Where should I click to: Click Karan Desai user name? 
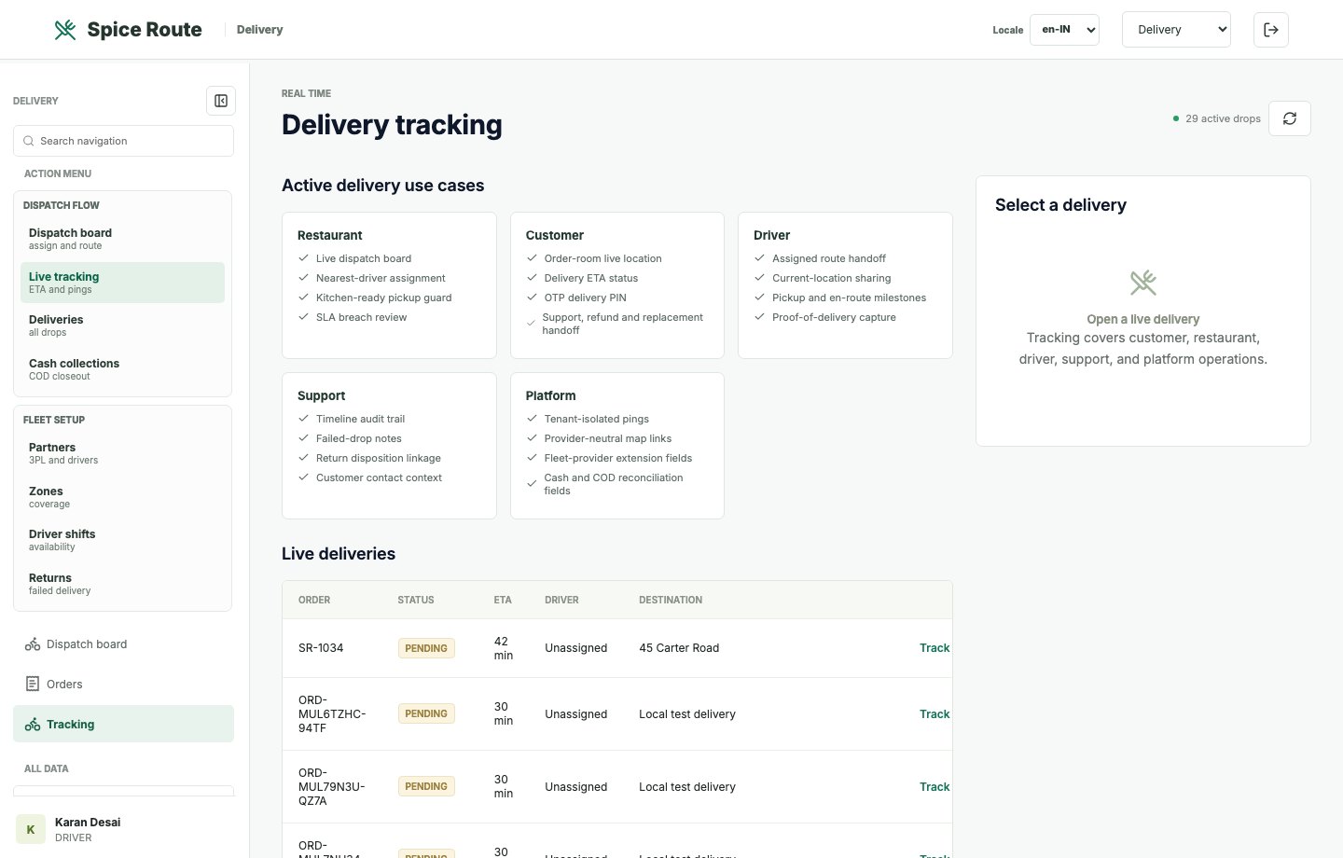click(x=88, y=823)
